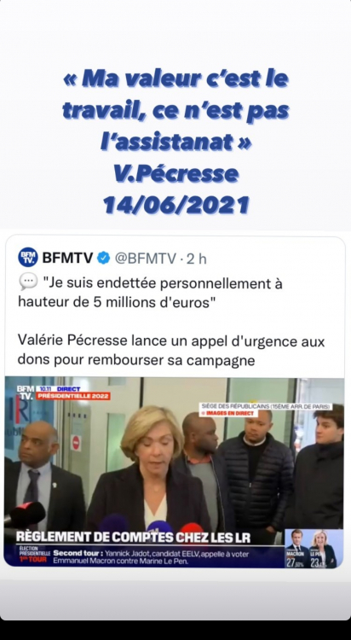This screenshot has width=351, height=640.
Task: Click the Macron 27% poll portrait
Action: point(296,548)
